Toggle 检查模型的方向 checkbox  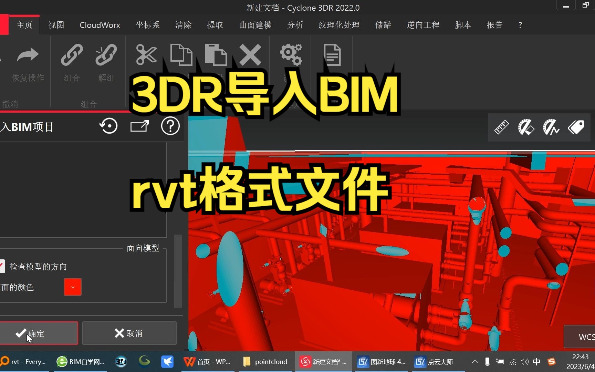click(2, 266)
